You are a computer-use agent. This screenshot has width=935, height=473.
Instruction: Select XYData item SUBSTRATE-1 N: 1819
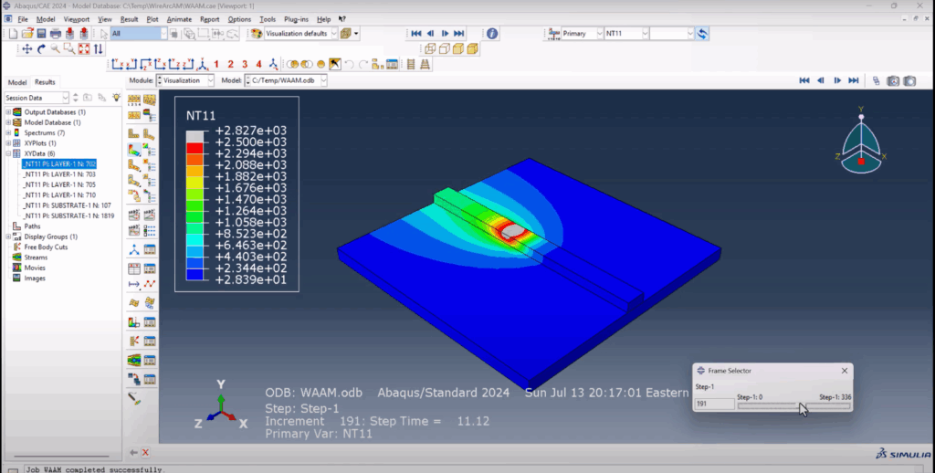tap(68, 215)
